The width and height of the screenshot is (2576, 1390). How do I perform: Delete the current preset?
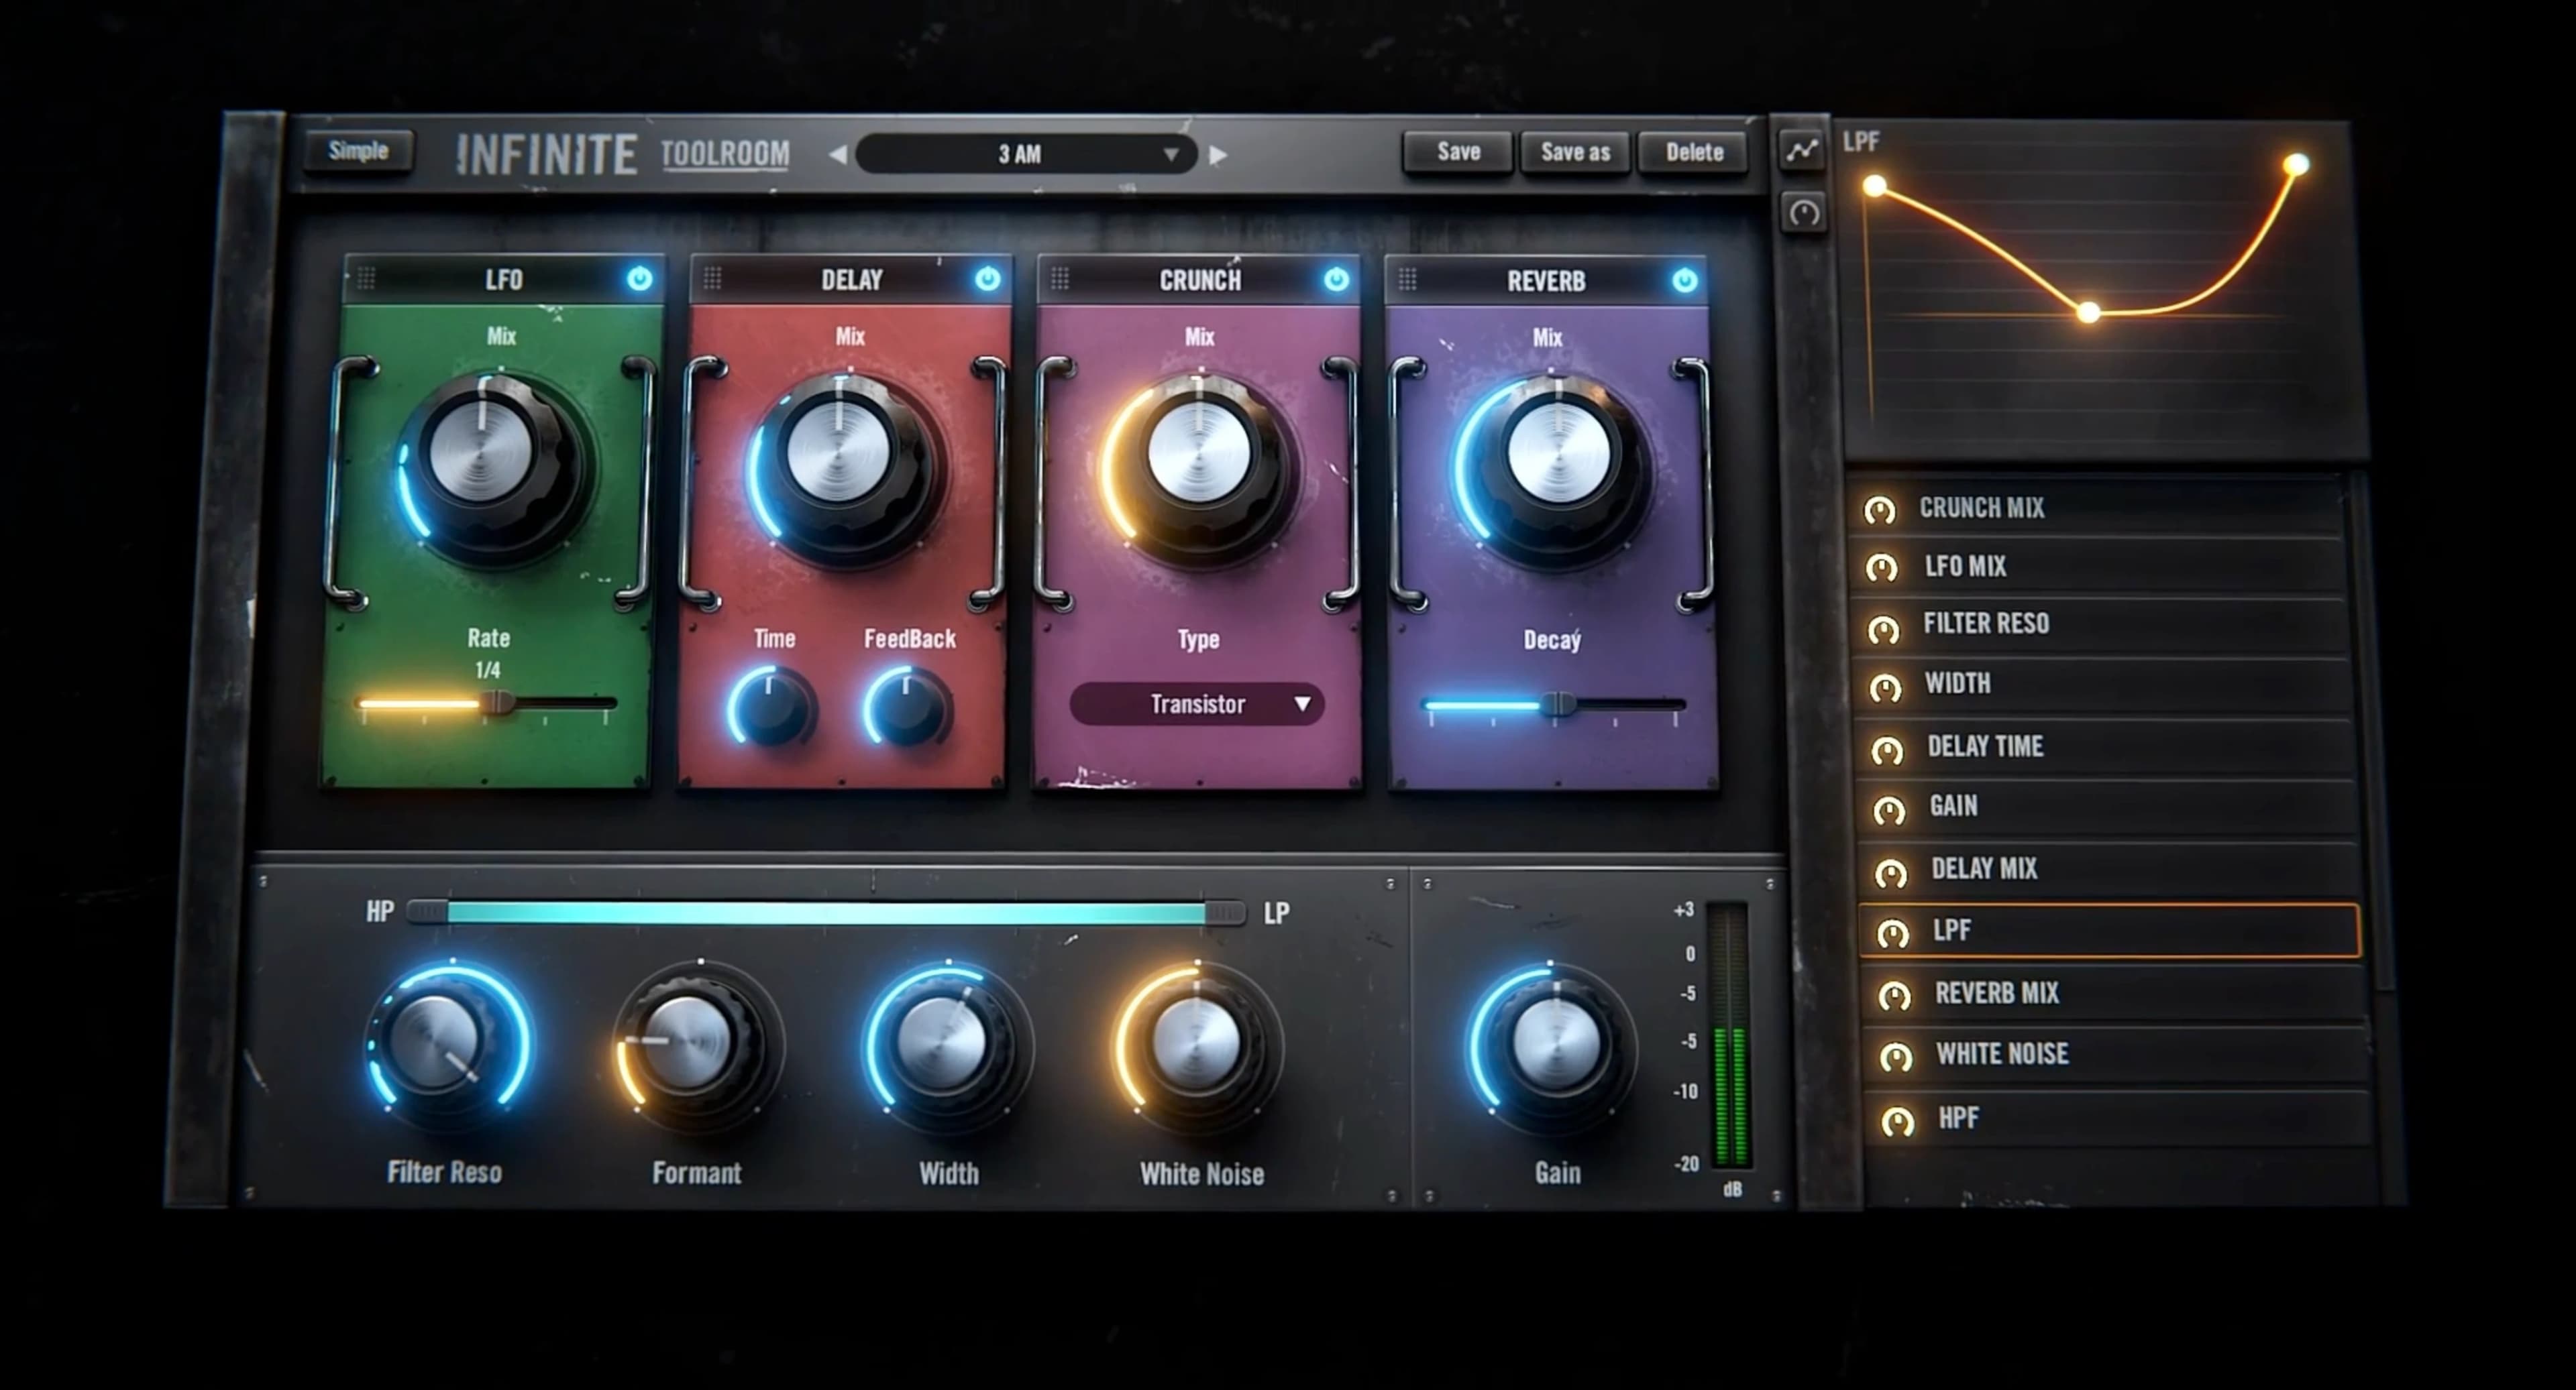coord(1694,153)
